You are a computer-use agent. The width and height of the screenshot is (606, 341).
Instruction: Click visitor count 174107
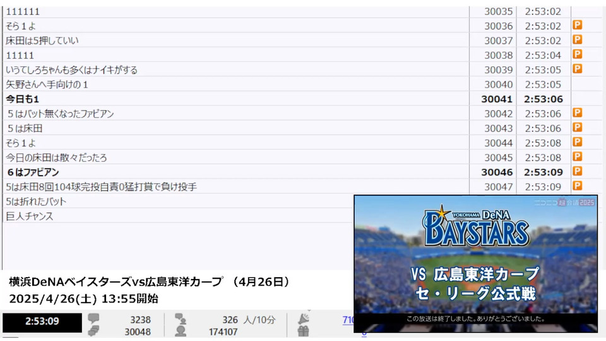point(223,332)
